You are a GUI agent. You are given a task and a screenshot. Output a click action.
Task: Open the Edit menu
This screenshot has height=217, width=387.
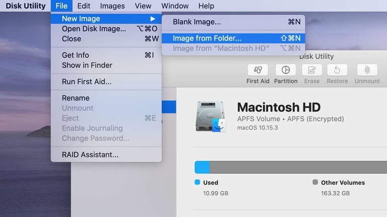tap(84, 6)
